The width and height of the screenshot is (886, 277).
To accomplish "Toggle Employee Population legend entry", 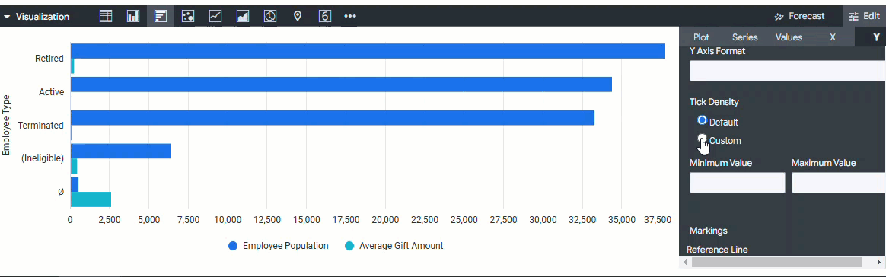I will click(278, 246).
